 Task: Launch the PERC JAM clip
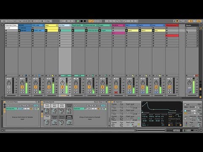[33, 30]
